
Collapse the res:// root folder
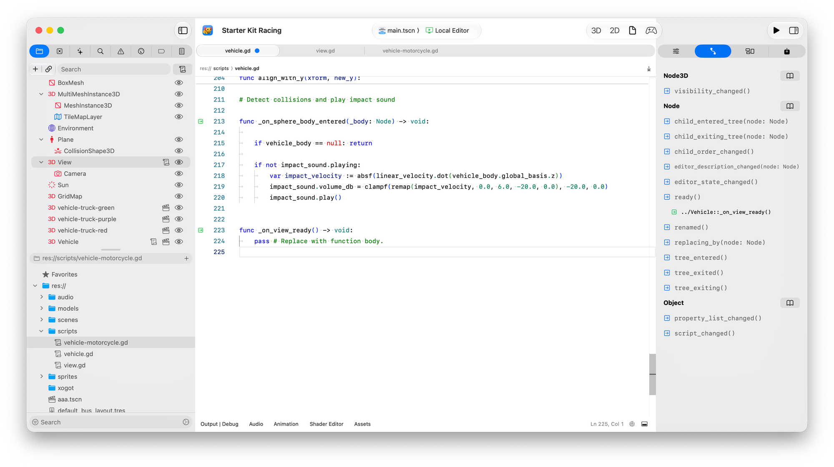tap(35, 286)
